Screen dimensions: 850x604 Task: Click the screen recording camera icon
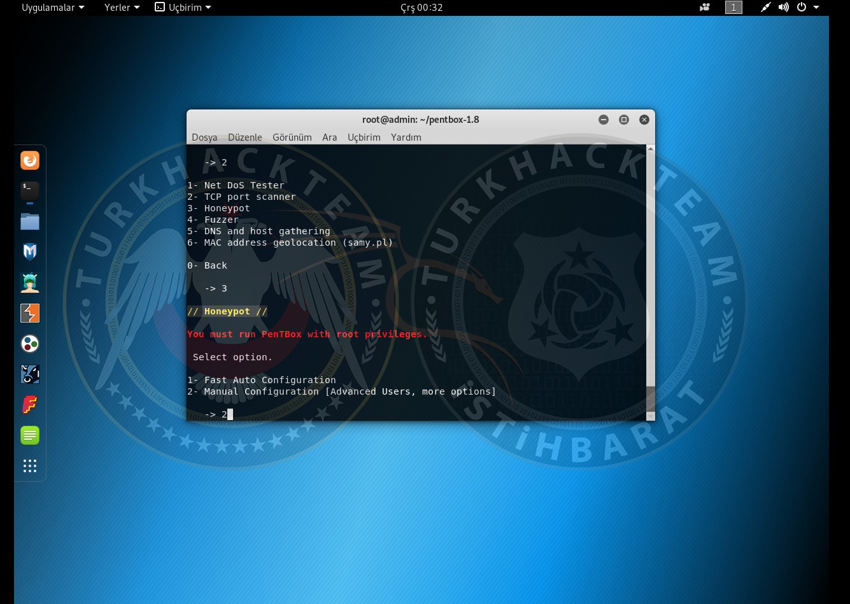(x=705, y=8)
